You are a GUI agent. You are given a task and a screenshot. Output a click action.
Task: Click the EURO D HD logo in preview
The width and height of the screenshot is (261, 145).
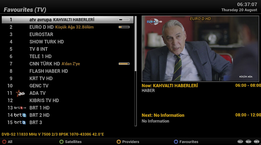tap(154, 22)
